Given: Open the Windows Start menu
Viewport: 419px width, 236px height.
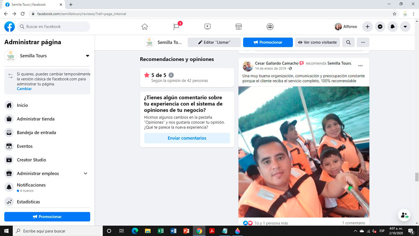Looking at the screenshot, I should (6, 231).
